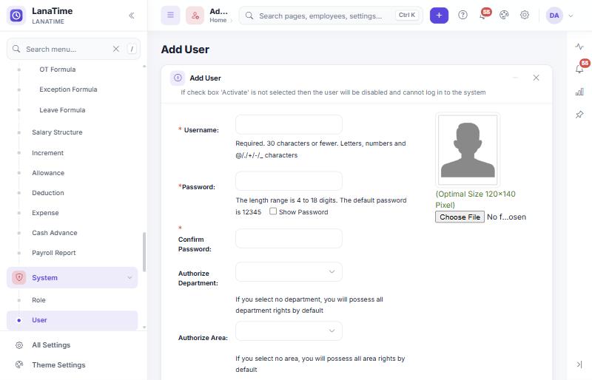
Task: Open the Authorize Department dropdown
Action: [x=289, y=272]
